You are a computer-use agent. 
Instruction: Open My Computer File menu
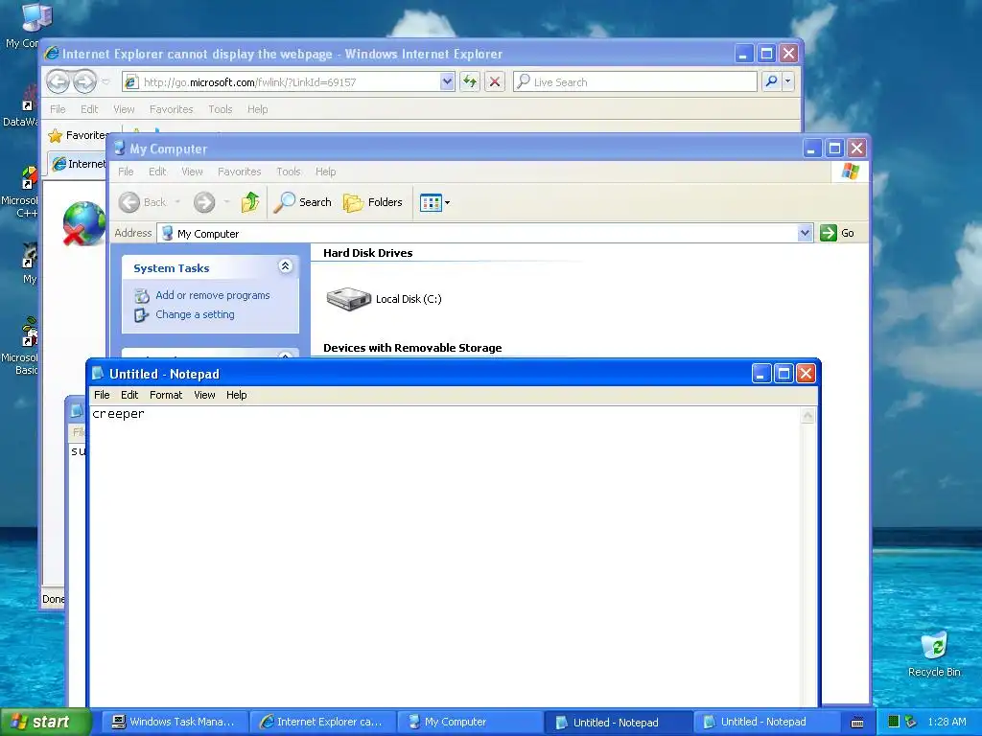(126, 172)
